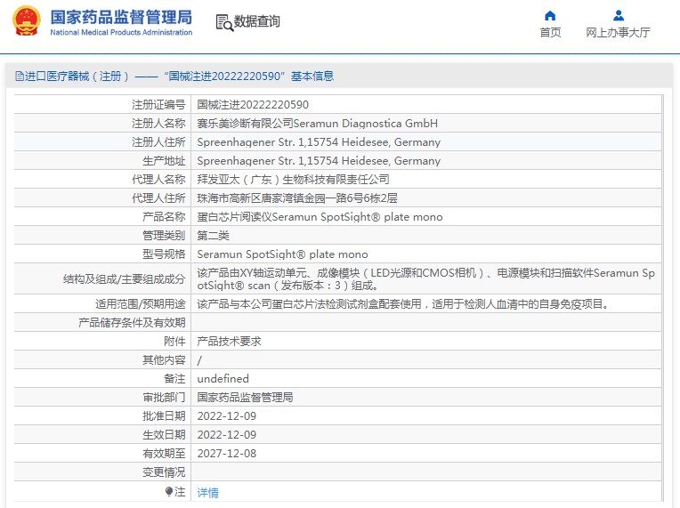Select the undefined 备注 value

click(x=223, y=379)
